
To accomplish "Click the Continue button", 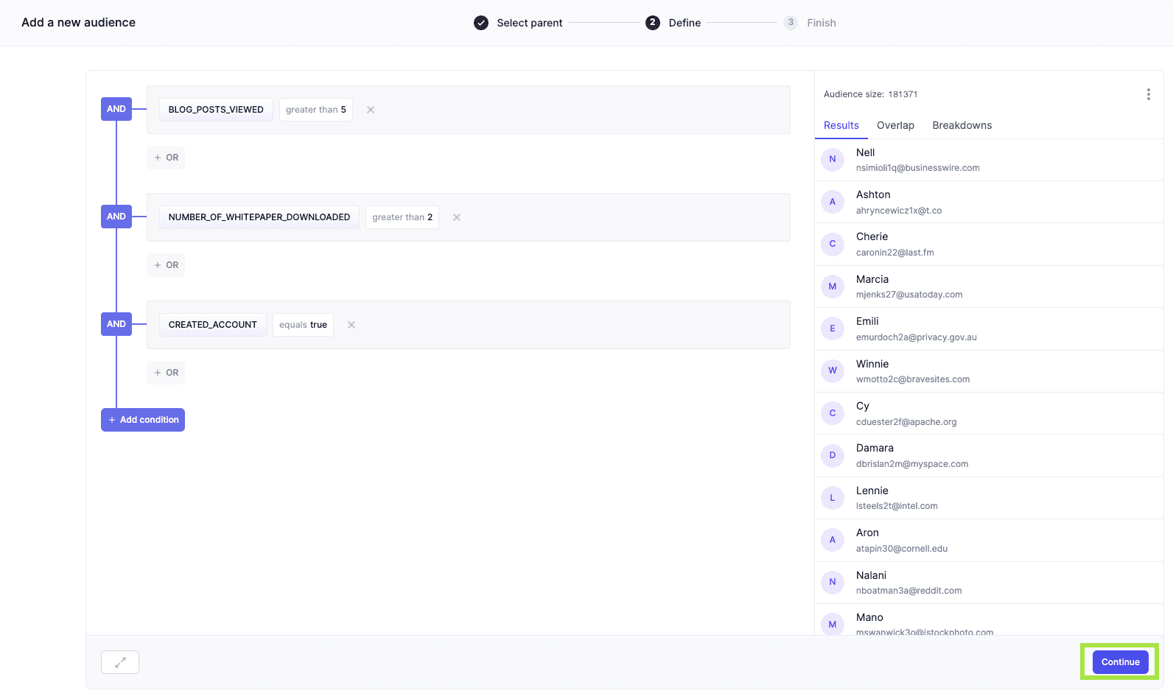I will pos(1120,662).
